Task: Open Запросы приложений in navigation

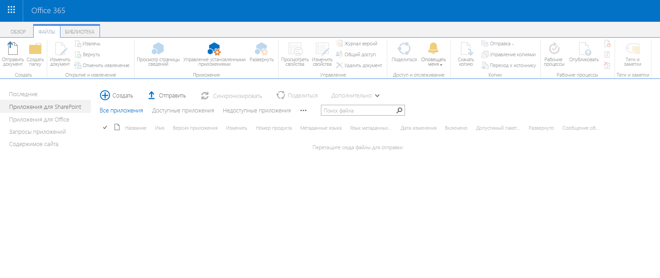Action: (x=37, y=132)
